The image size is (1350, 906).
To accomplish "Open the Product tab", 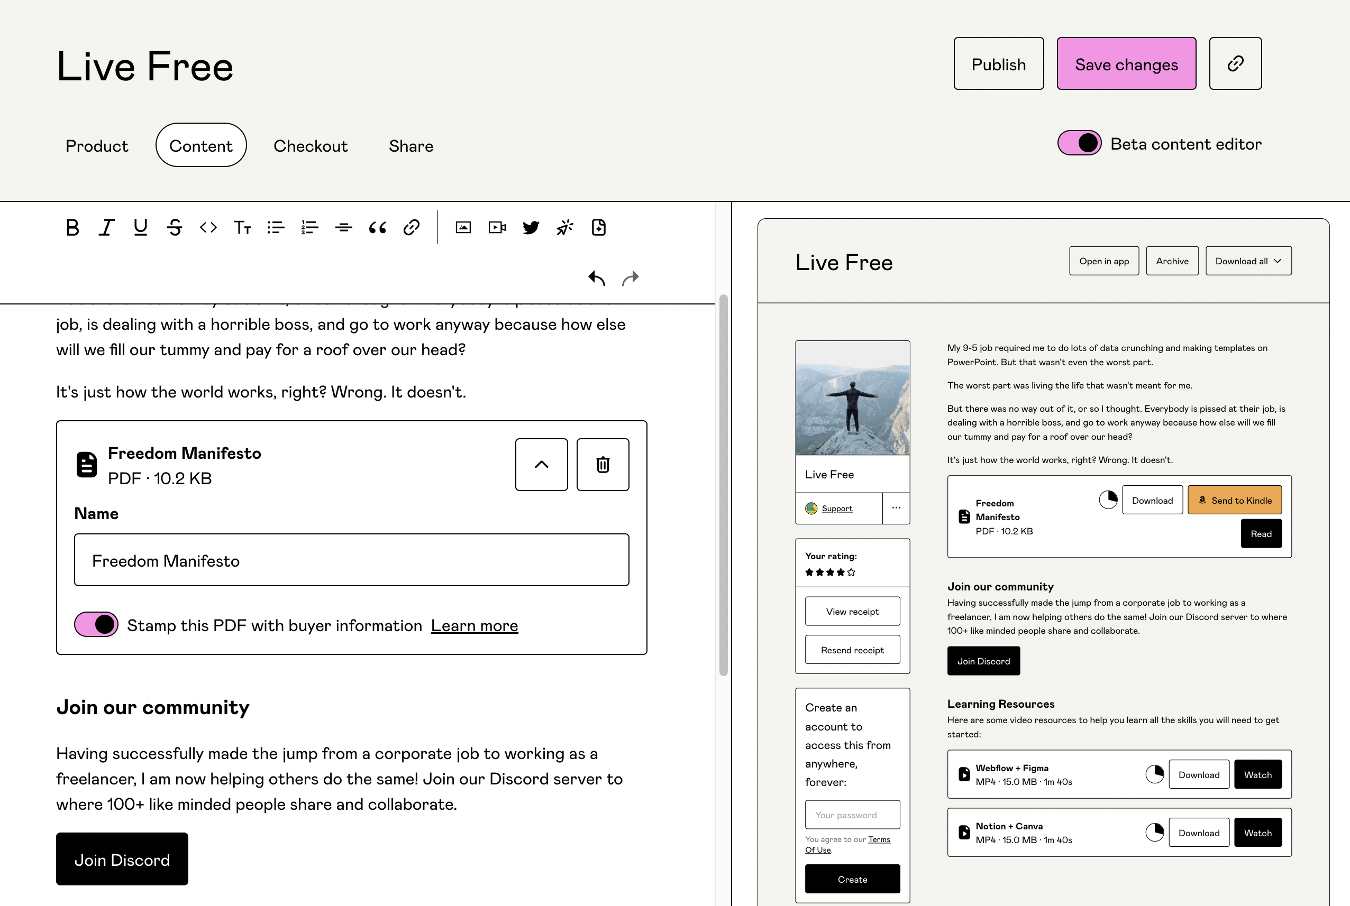I will 97,145.
